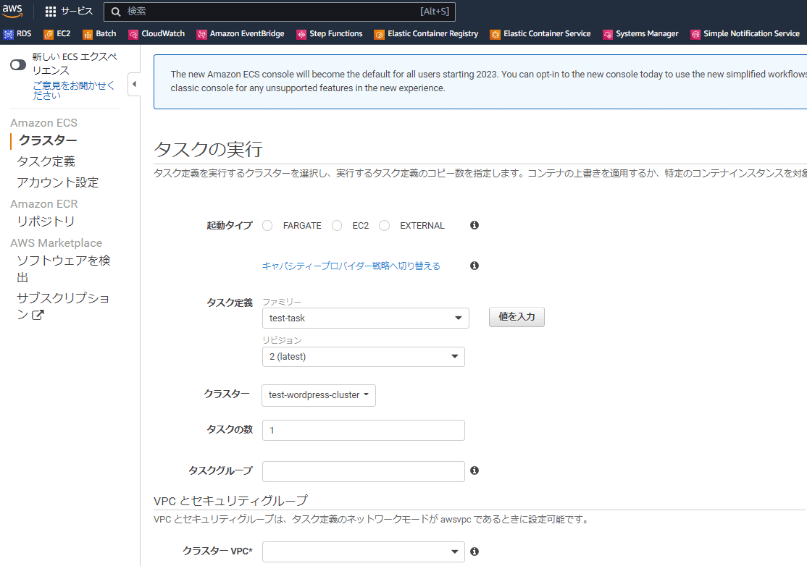Screen dimensions: 807x566
Task: Select the EC2 launch type radio
Action: (x=337, y=226)
